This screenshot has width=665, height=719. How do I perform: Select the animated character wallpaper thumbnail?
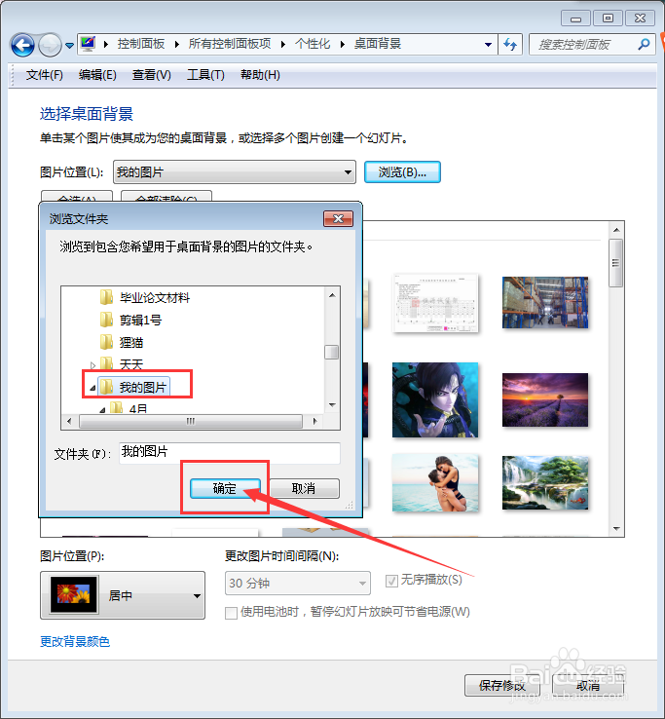point(435,399)
